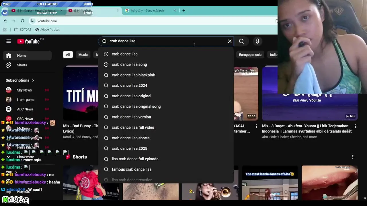
Task: Choose suggestion 'lisa crab dance full episode'
Action: tap(166, 159)
